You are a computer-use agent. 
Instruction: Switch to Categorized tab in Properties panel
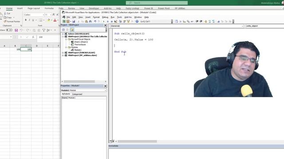click(77, 94)
